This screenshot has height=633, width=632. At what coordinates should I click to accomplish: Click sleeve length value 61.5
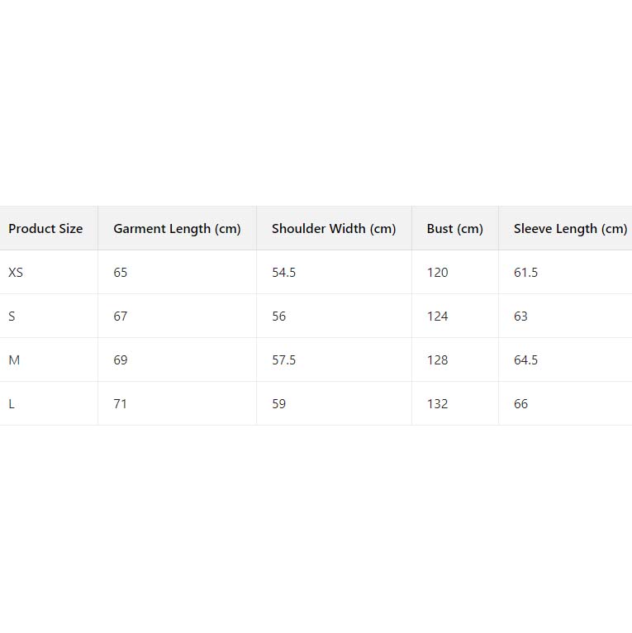click(x=525, y=273)
